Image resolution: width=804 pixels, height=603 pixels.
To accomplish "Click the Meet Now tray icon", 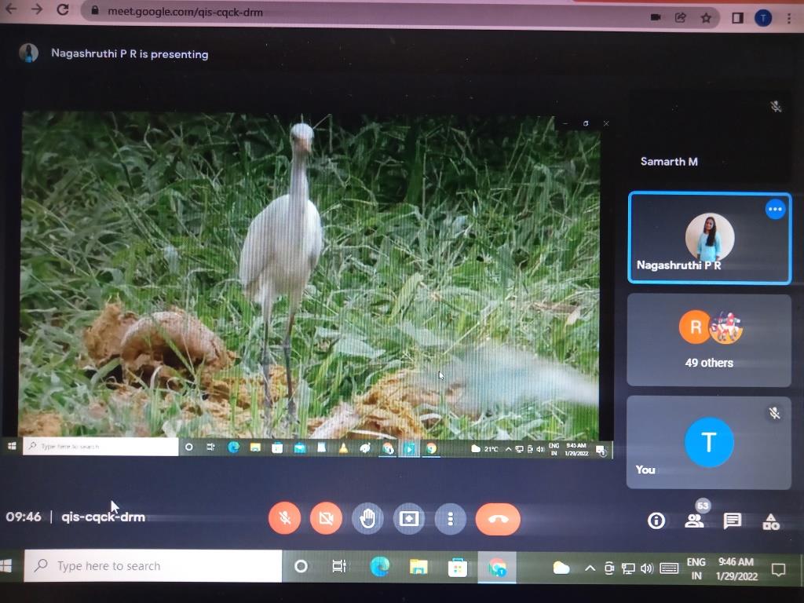I will (x=608, y=568).
